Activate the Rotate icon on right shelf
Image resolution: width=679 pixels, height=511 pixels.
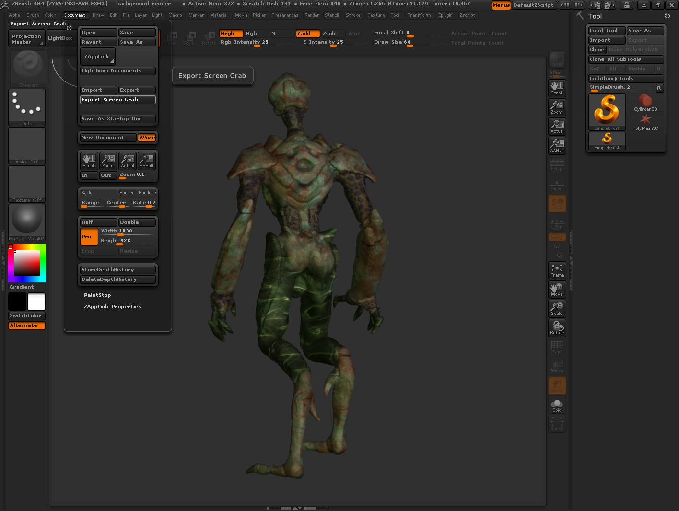pyautogui.click(x=557, y=327)
